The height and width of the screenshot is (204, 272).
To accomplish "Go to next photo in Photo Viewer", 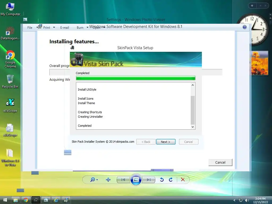I will (148, 180).
